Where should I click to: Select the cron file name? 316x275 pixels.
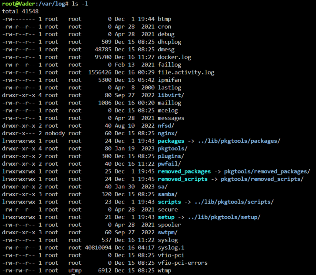click(x=165, y=27)
